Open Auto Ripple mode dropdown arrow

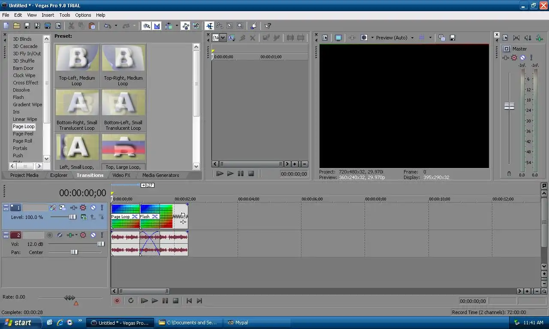coord(177,26)
